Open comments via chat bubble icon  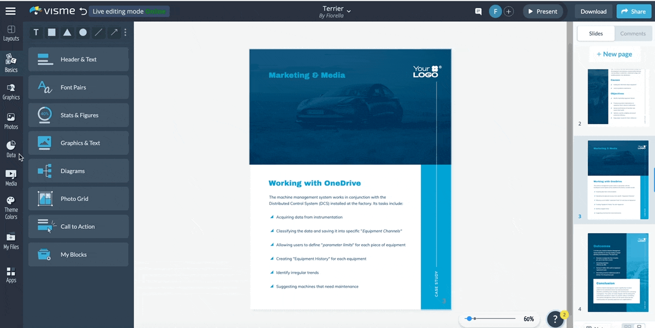pyautogui.click(x=478, y=11)
